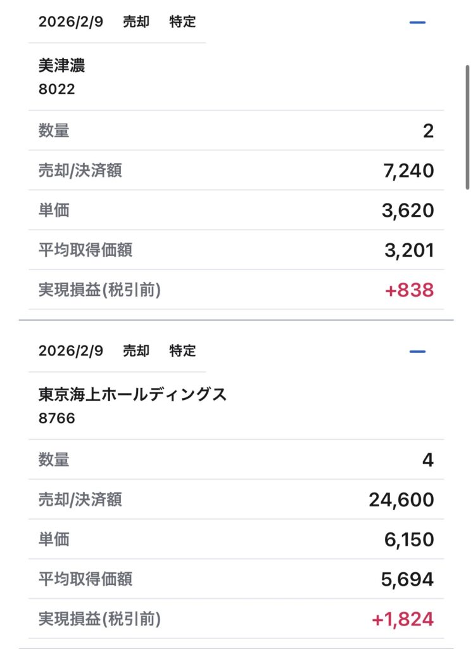Click the 6,150 unit price value
473x649 pixels.
[x=408, y=539]
